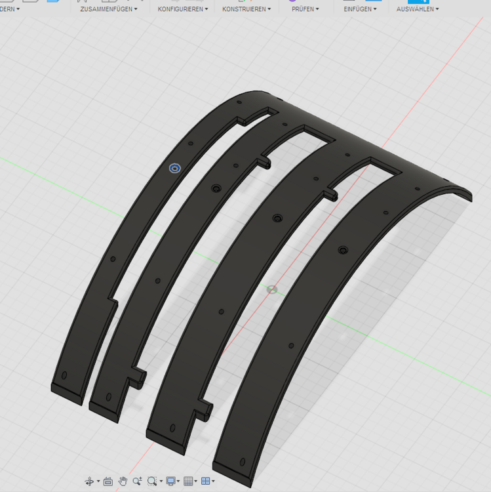491x492 pixels.
Task: Click the blue-highlighted hole on the model
Action: tap(174, 169)
